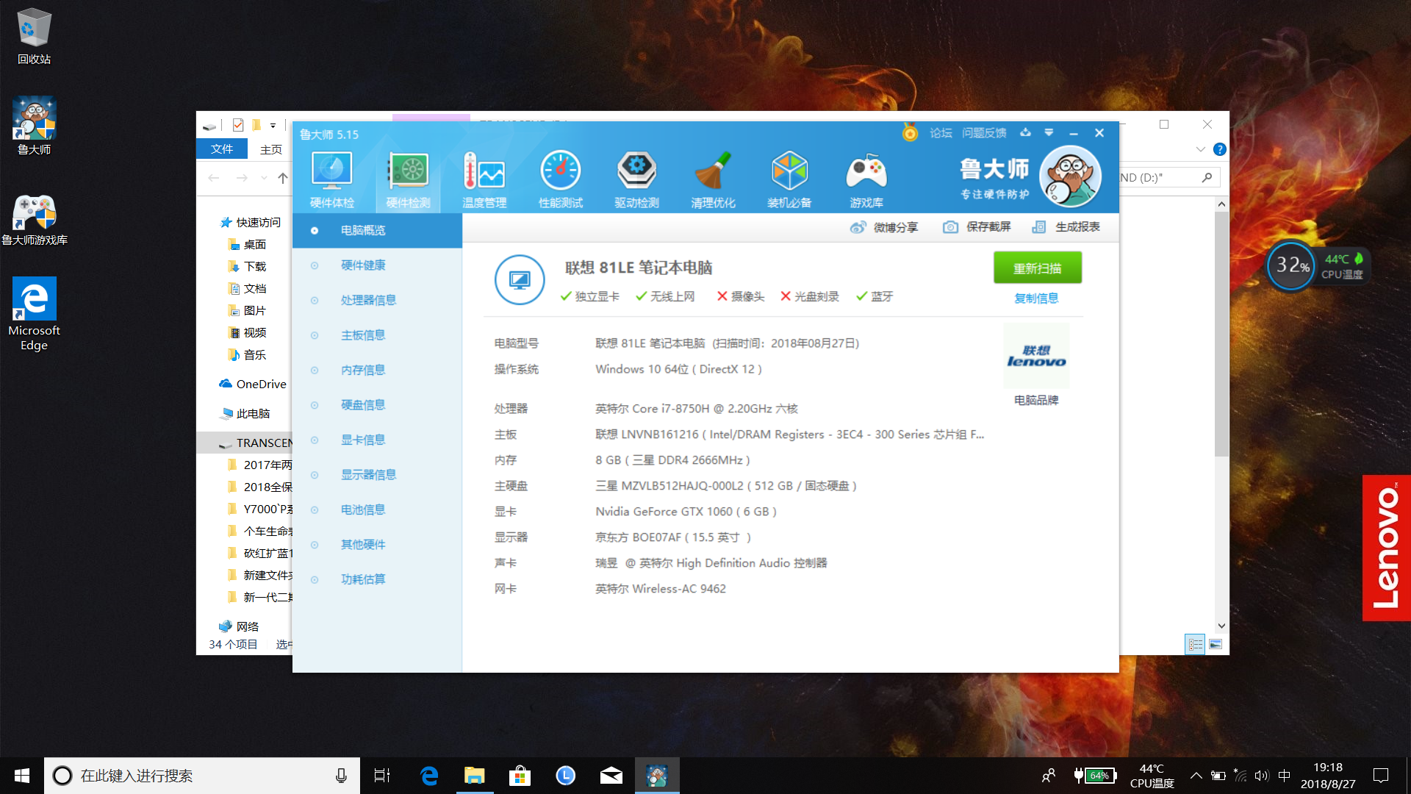
Task: Click the 清理优化 broom icon
Action: [713, 171]
